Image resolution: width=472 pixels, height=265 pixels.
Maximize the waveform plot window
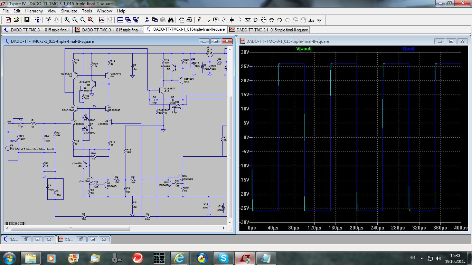click(451, 41)
